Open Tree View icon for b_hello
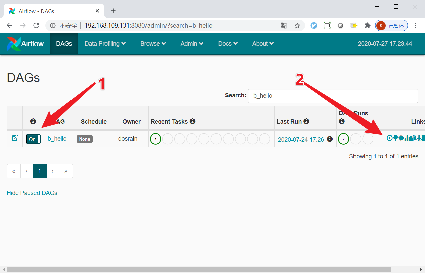The image size is (425, 273). [x=396, y=138]
